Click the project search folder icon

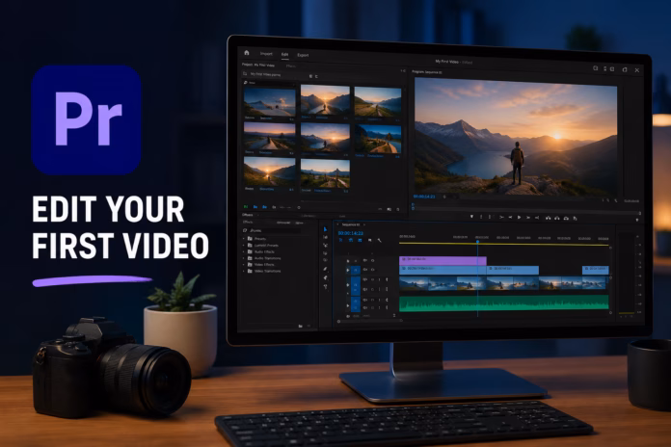(245, 73)
